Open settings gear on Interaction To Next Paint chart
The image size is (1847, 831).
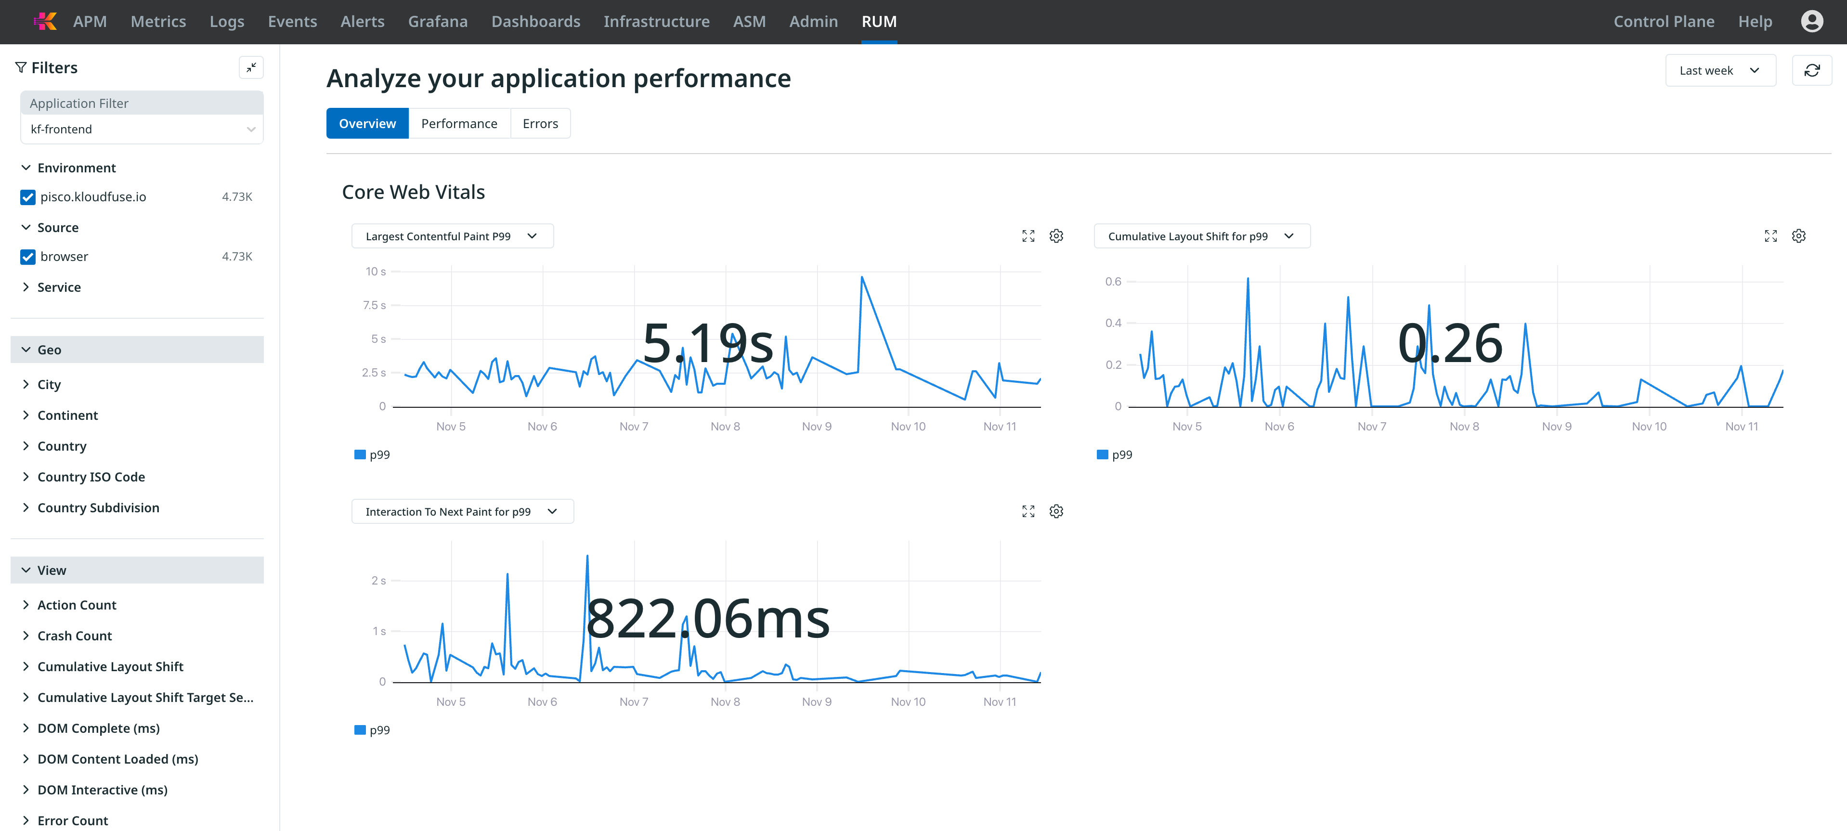1056,510
